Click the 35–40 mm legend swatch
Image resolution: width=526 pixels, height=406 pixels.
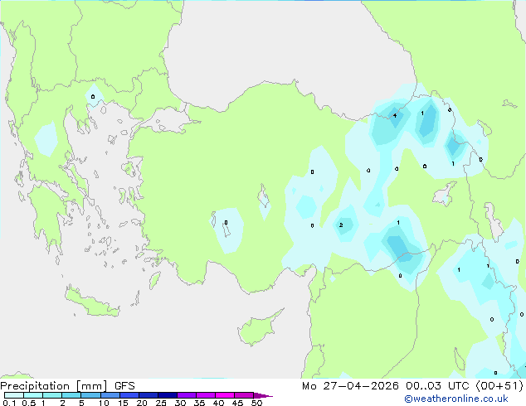tap(206, 395)
